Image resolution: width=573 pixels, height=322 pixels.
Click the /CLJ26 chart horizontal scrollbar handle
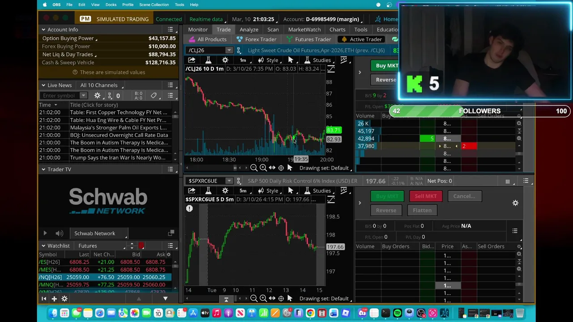[x=235, y=168]
